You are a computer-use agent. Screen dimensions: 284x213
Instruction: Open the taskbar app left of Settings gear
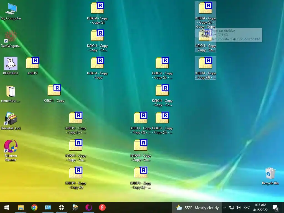[48, 207]
